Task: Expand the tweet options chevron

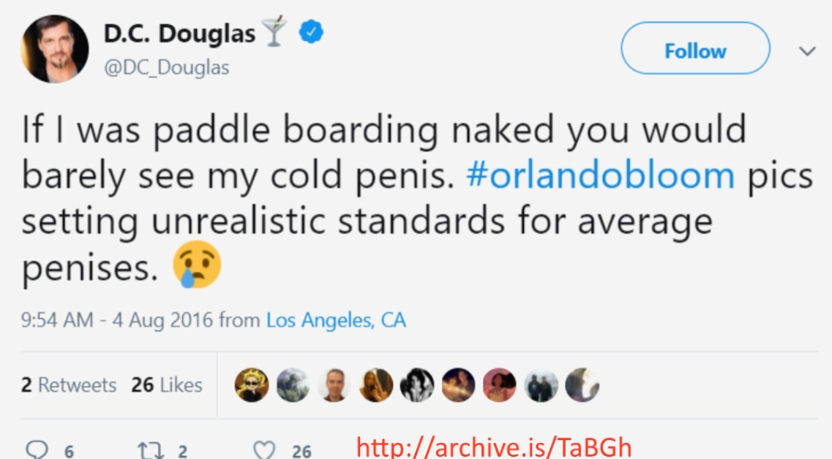Action: coord(807,51)
